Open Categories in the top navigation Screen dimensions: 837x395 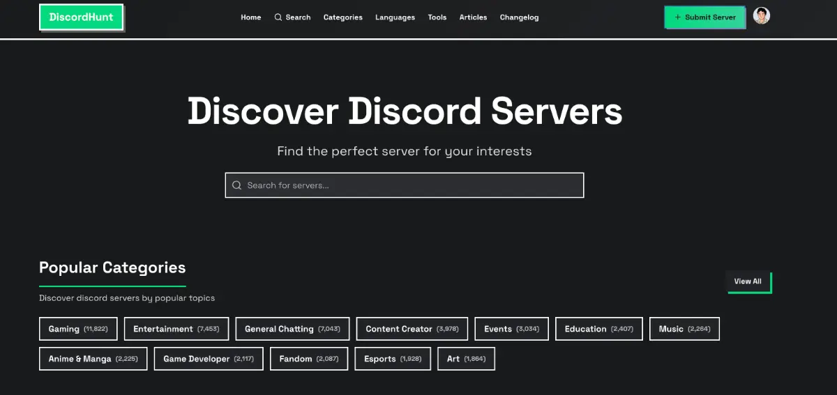(342, 17)
